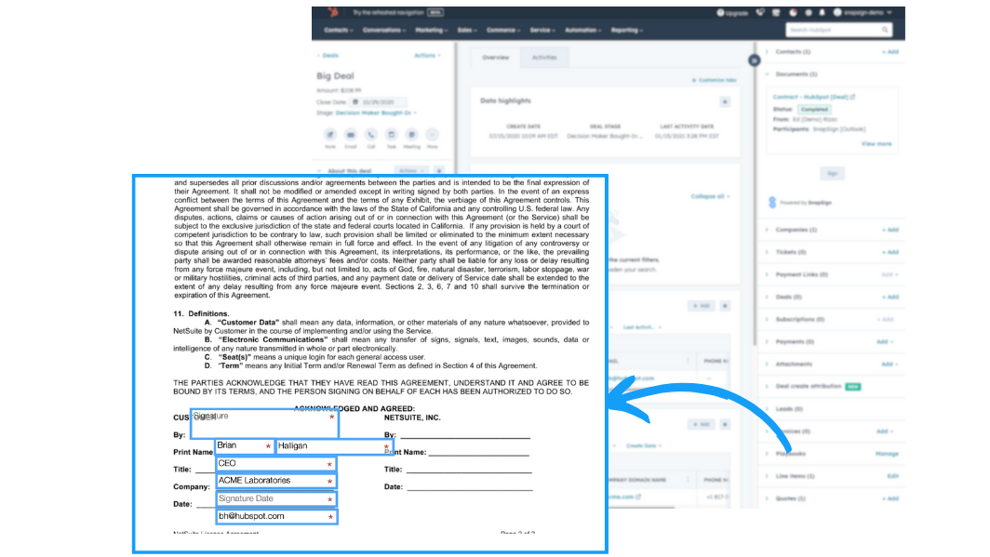Add a quote via Quotes + Add
Screen dimensions: 990x557
pos(890,498)
